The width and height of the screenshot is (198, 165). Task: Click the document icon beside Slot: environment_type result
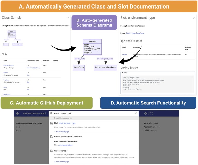point(52,123)
